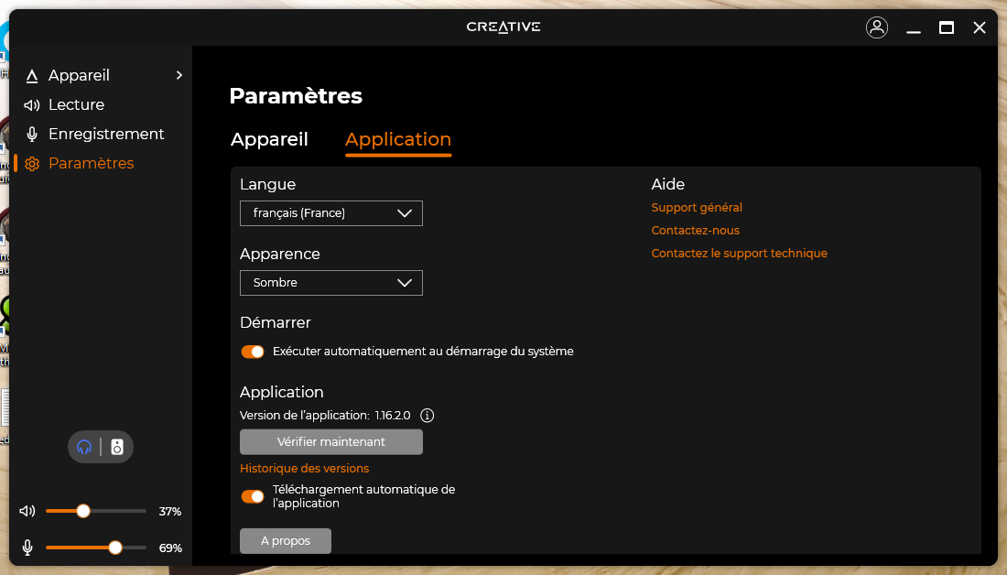Toggle automatic application download off

coord(252,496)
